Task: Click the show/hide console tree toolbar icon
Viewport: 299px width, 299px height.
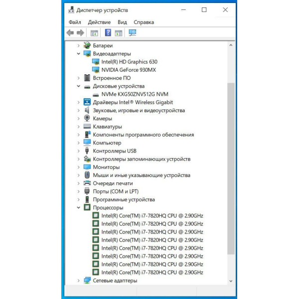Action: tap(94, 33)
